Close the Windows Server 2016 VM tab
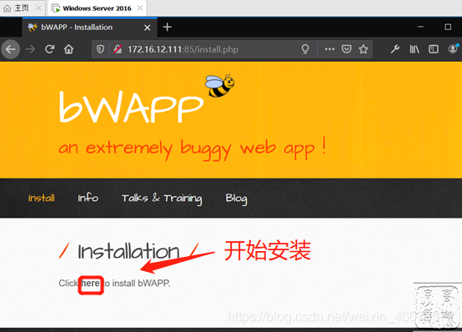 (140, 8)
